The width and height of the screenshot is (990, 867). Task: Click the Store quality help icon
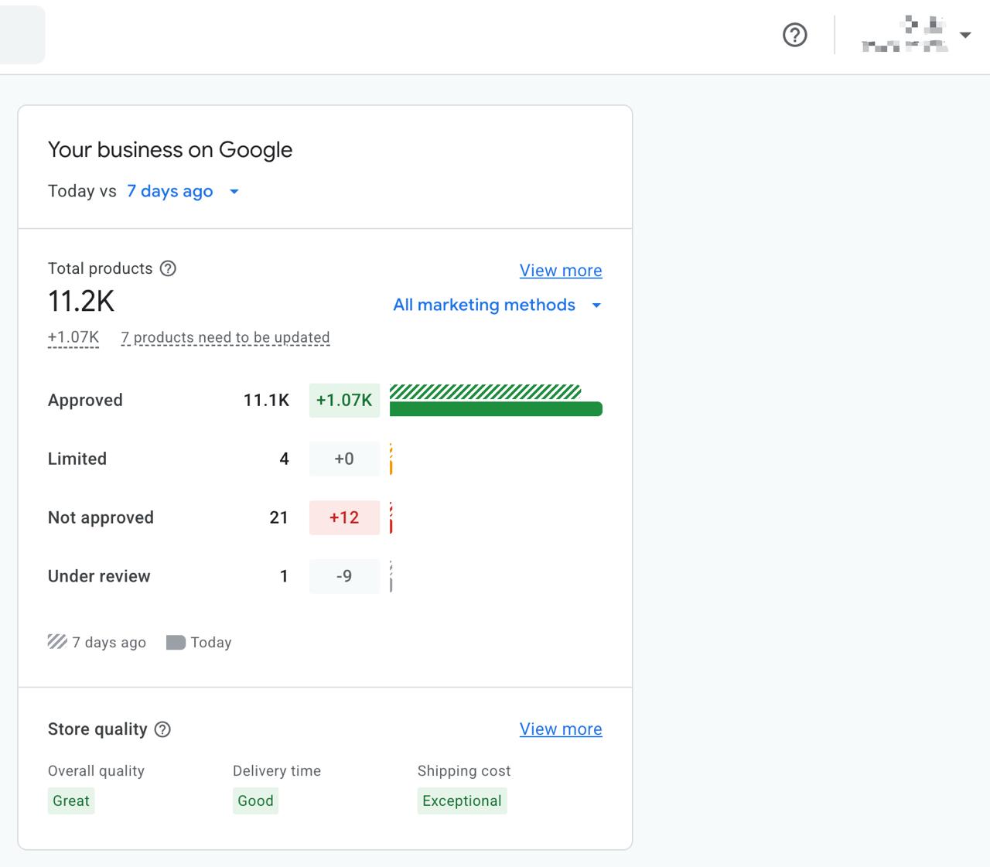[162, 729]
